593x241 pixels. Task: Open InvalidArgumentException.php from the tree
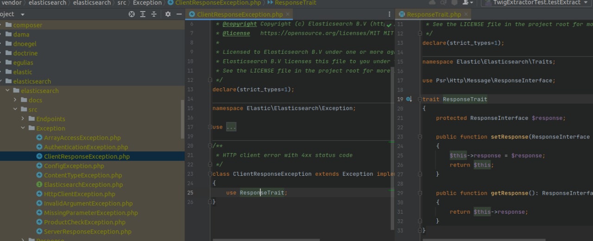pyautogui.click(x=88, y=203)
